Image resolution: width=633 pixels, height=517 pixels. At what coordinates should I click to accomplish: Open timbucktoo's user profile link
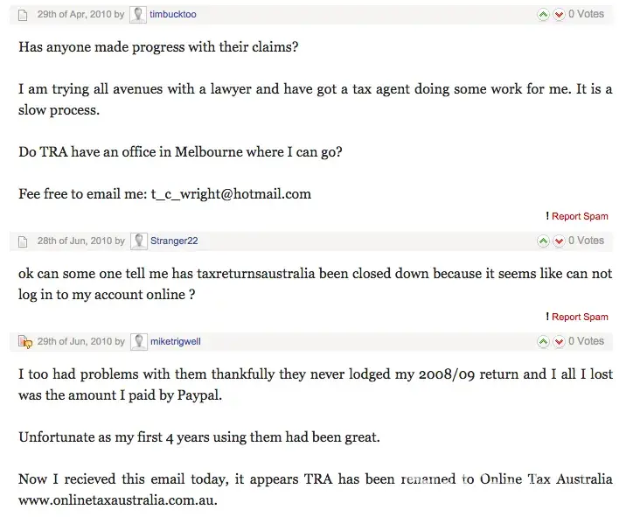coord(173,15)
